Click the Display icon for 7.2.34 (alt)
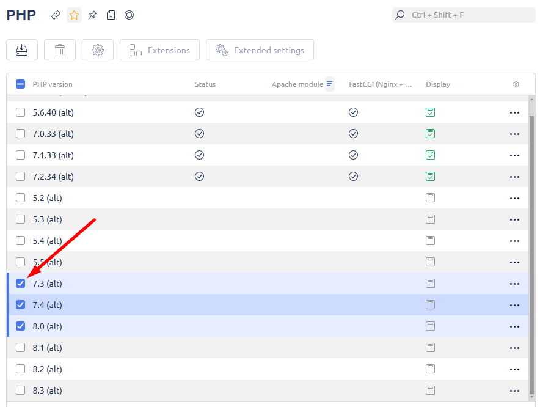Screen dimensions: 540x407 coord(430,177)
